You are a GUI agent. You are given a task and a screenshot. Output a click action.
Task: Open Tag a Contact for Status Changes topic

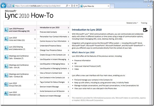(53, 82)
